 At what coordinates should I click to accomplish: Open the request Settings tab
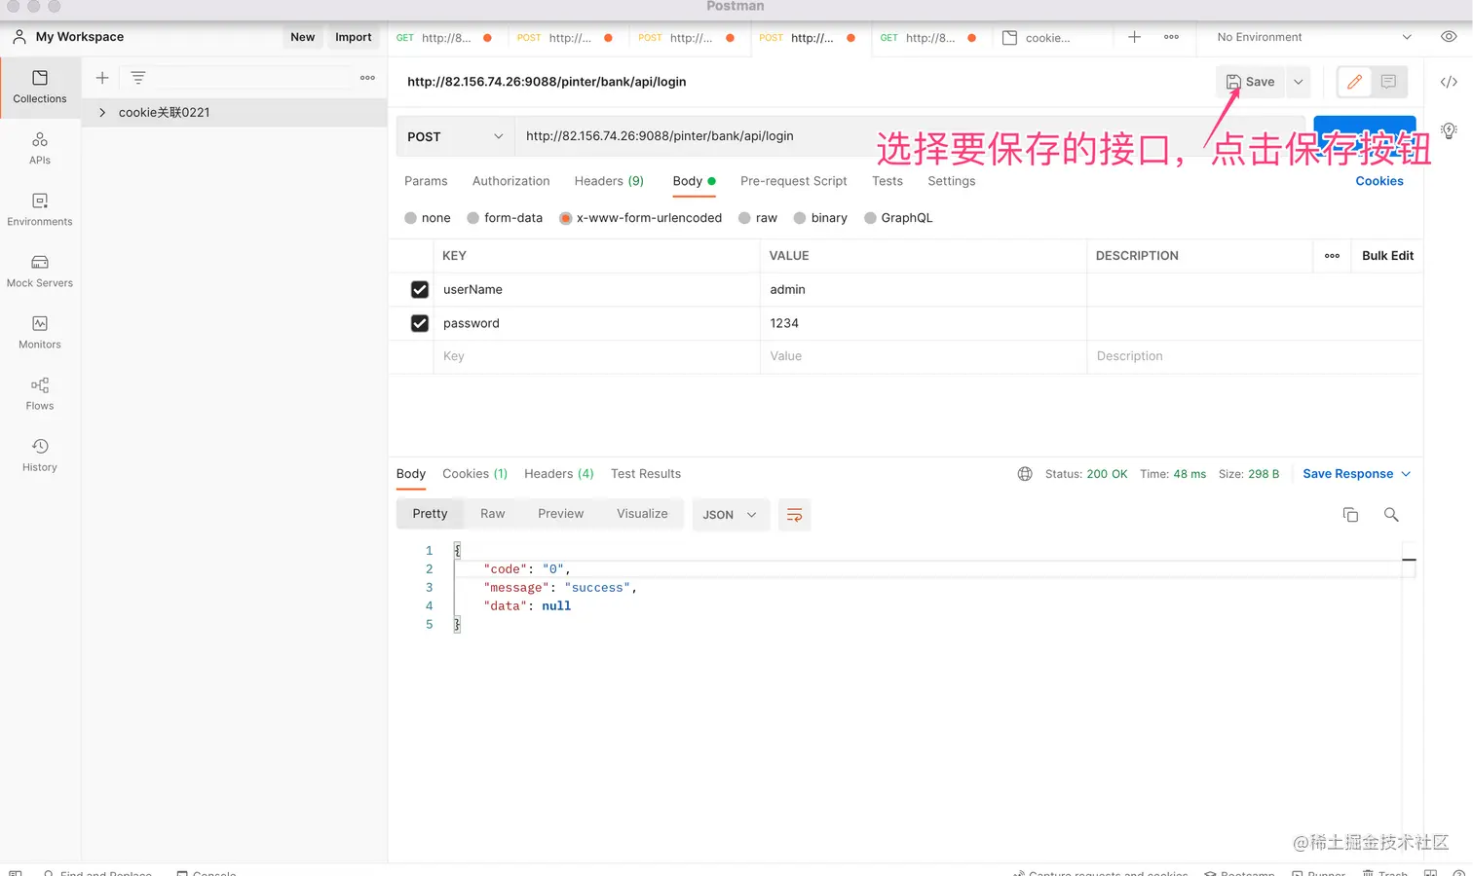pos(952,181)
